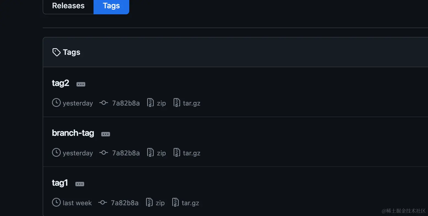Download zip archive for branch-tag
This screenshot has width=428, height=216.
tap(161, 153)
